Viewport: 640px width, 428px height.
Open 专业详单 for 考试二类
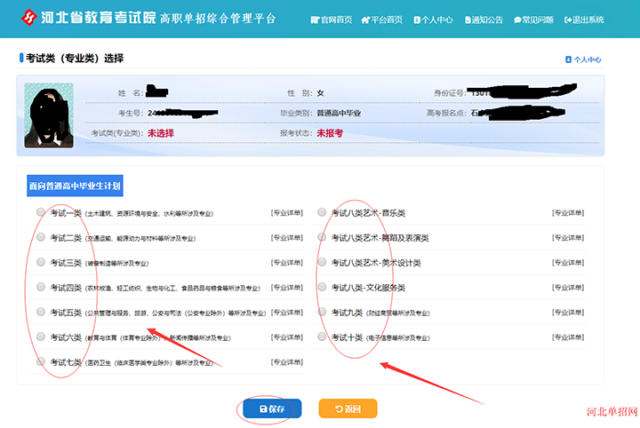click(x=286, y=238)
